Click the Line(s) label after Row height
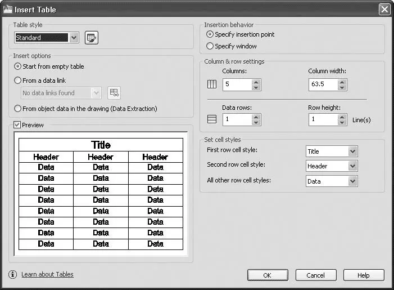Viewport: 394px width, 290px height. [361, 120]
